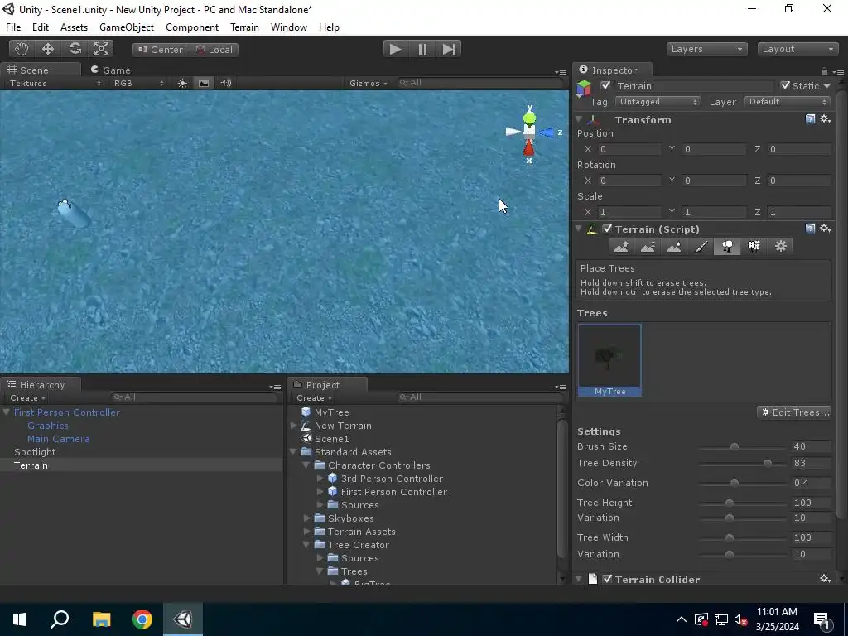
Task: Open Windows Start menu
Action: 20,619
